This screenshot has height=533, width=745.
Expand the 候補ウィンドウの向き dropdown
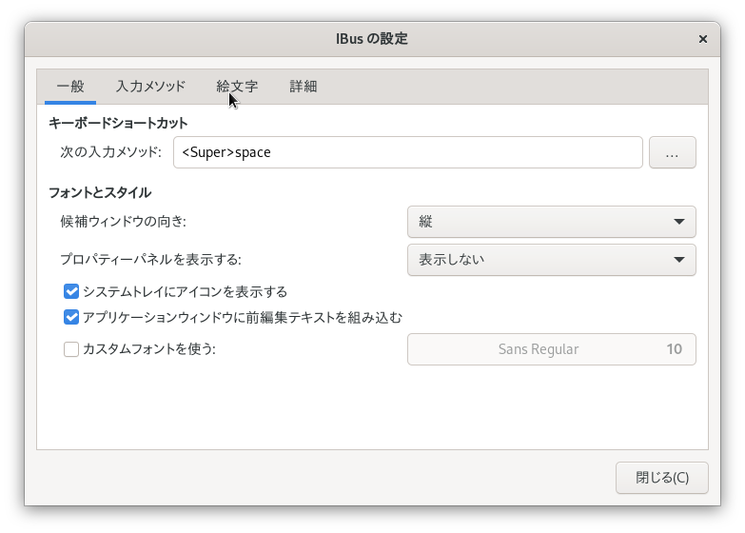tap(552, 222)
